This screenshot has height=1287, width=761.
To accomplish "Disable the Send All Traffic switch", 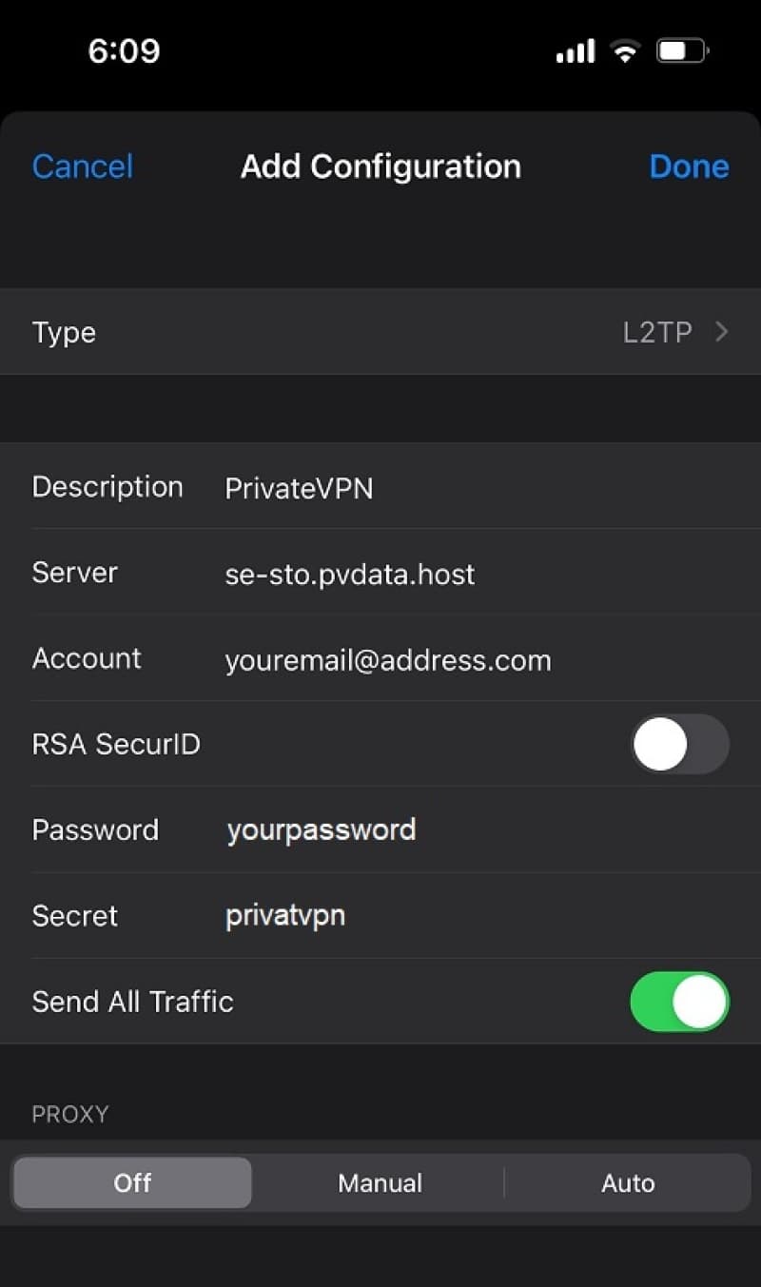I will click(679, 1002).
